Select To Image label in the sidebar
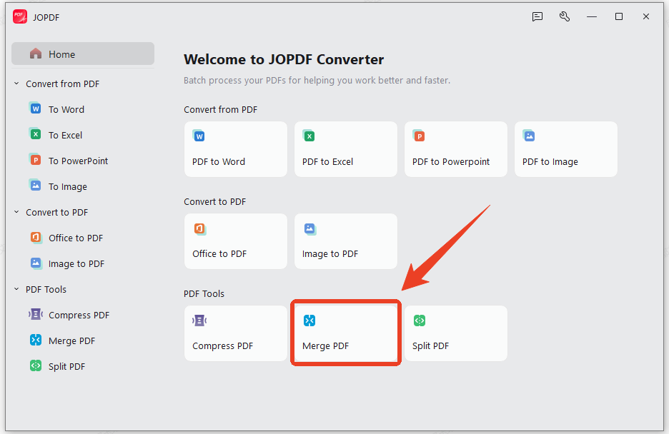Screen dimensions: 669x434 tap(67, 186)
